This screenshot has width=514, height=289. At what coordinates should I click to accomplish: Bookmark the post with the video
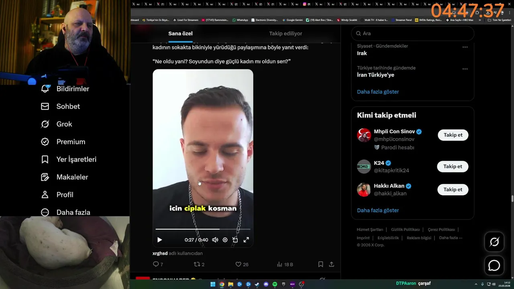point(320,264)
